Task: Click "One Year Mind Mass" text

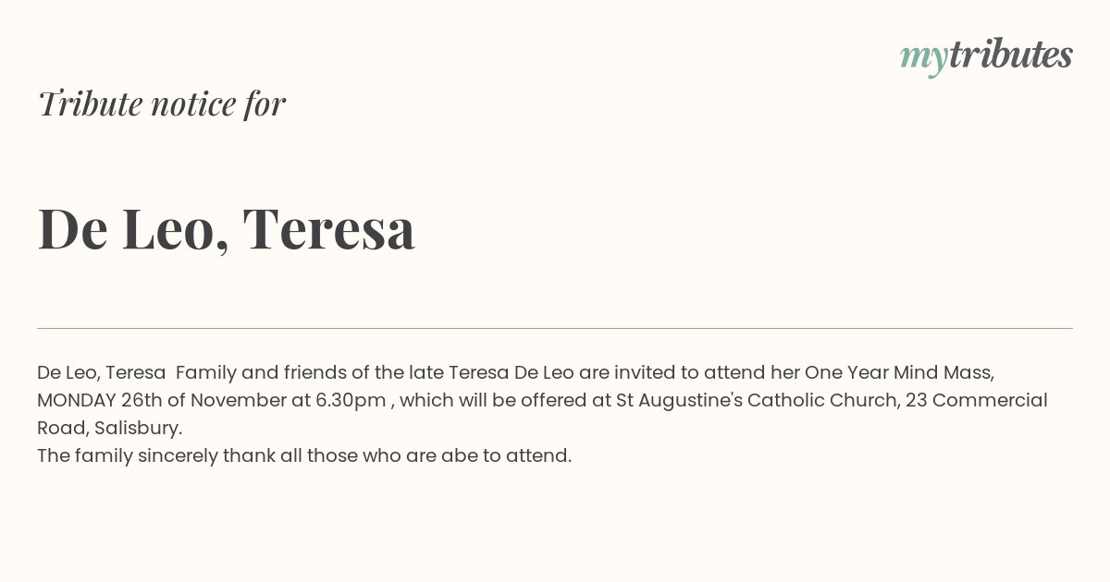Action: coord(899,372)
